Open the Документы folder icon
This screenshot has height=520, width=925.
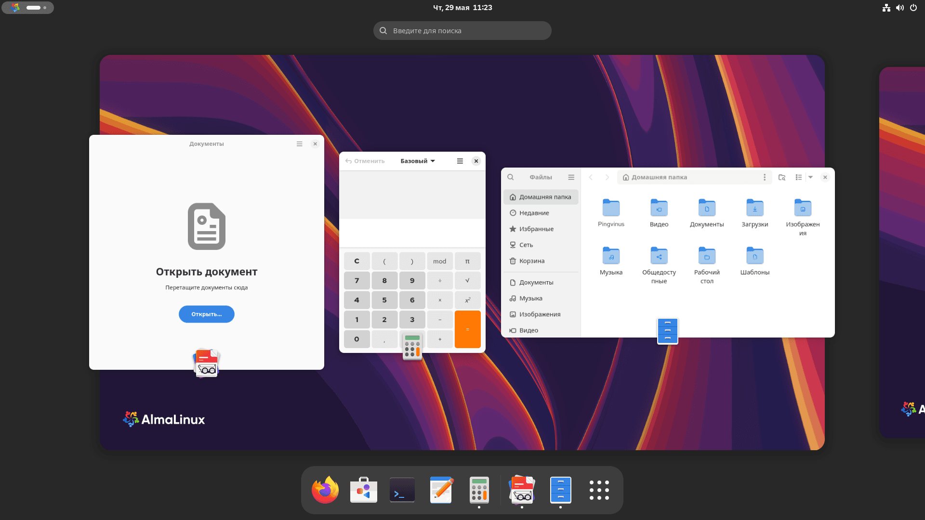tap(707, 213)
